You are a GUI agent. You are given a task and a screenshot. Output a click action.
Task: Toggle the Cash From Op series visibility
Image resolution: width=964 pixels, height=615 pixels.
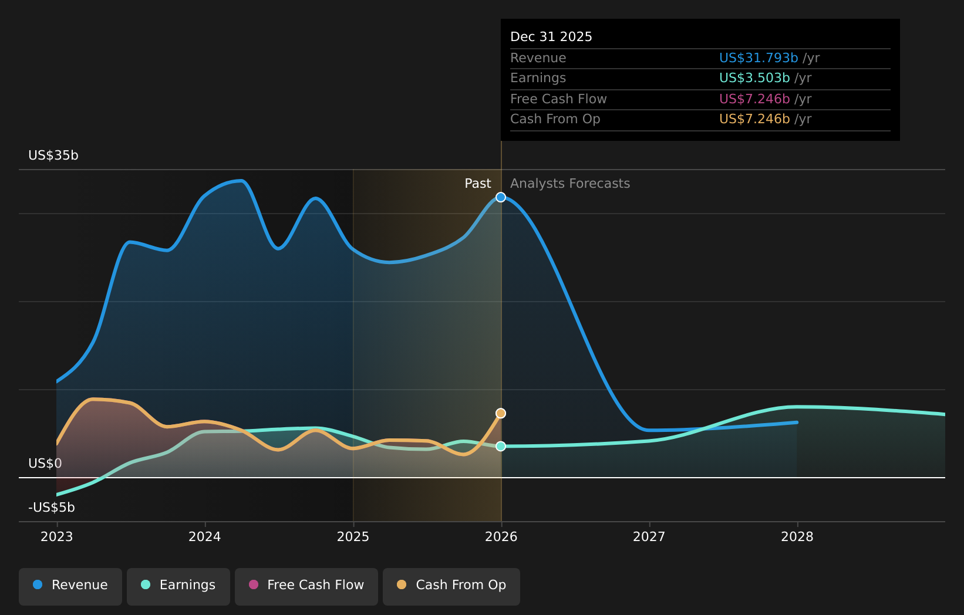click(451, 585)
